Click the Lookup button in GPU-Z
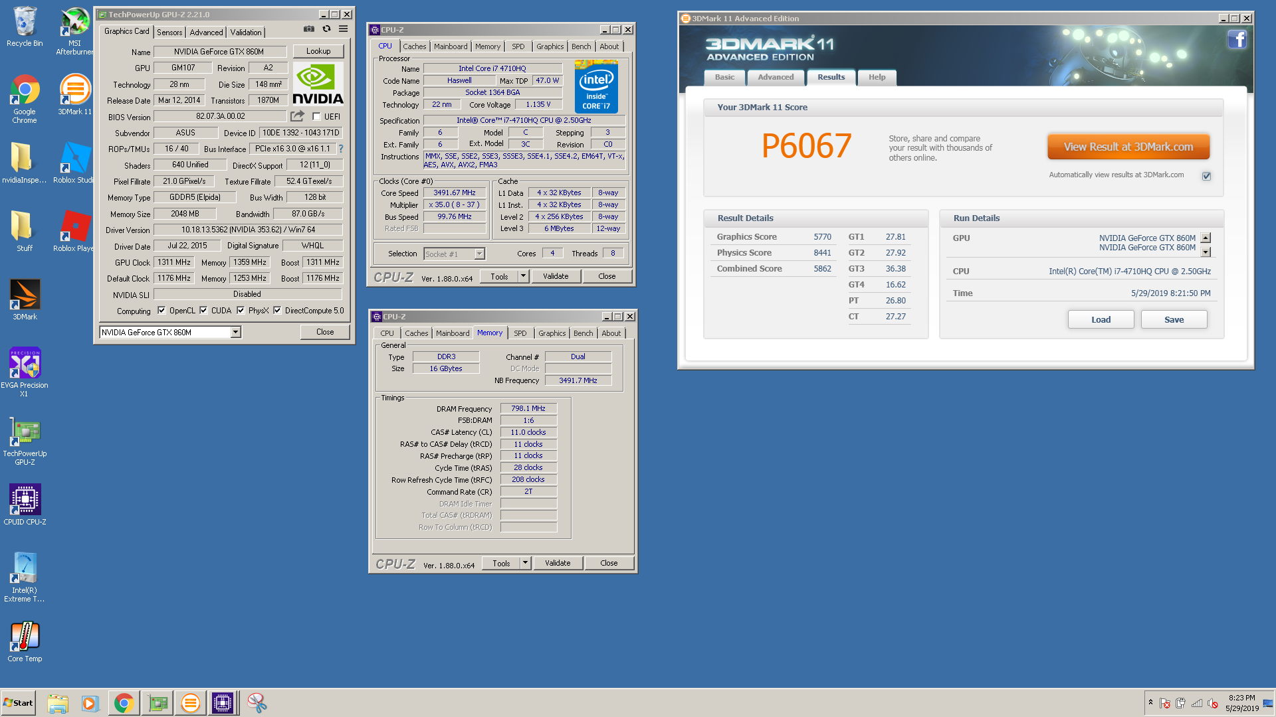This screenshot has width=1276, height=717. 318,51
